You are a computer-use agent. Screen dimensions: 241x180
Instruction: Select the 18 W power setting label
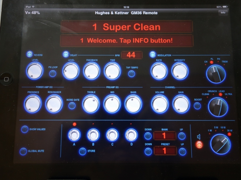click(x=223, y=128)
